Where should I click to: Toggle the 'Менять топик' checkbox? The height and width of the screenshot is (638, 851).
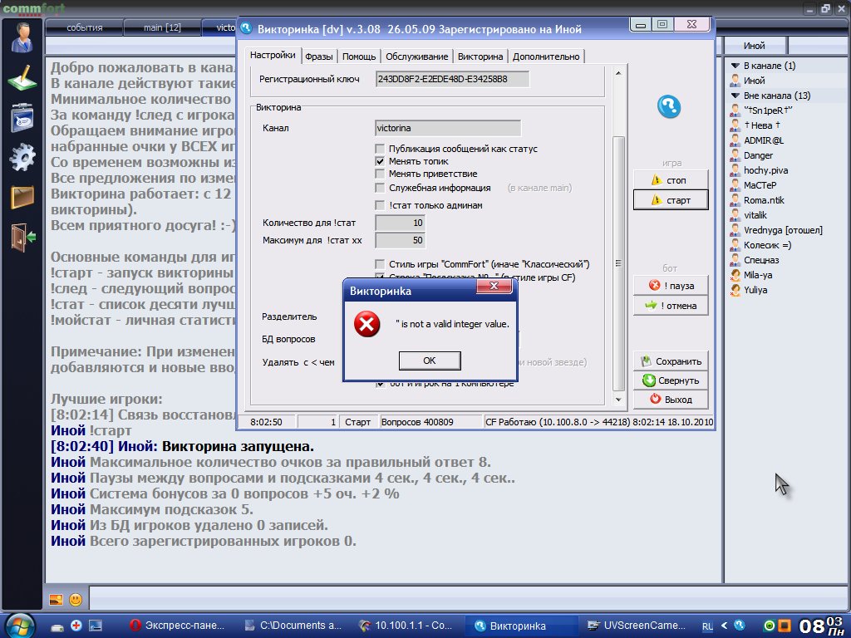(x=381, y=161)
